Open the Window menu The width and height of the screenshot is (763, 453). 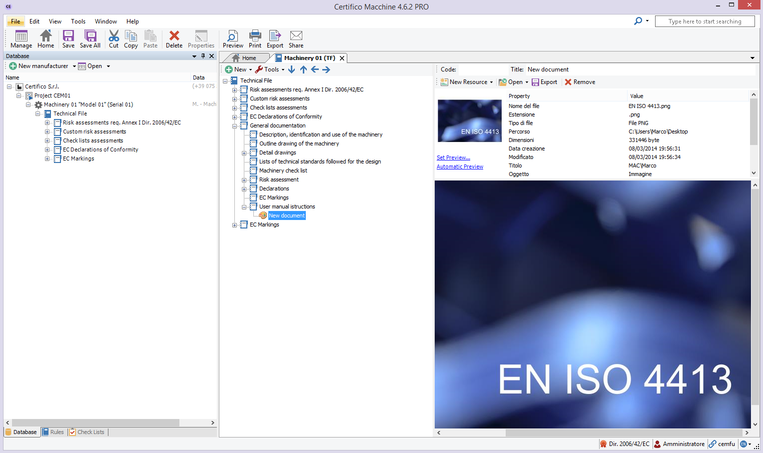click(x=106, y=21)
